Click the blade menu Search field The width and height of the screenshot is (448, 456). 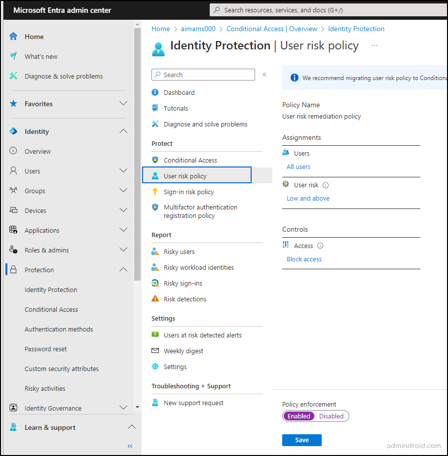[x=203, y=75]
